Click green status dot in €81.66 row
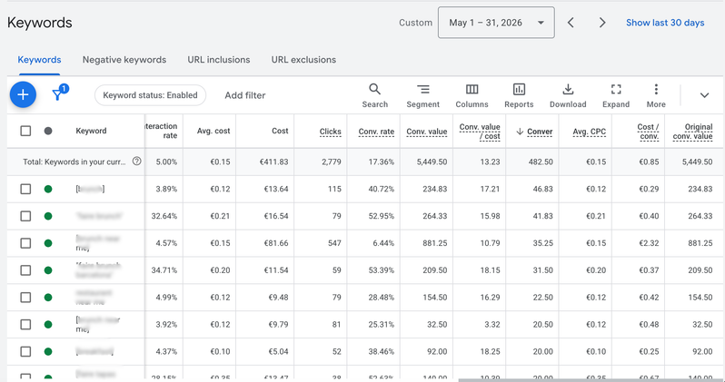The width and height of the screenshot is (725, 382). [x=48, y=243]
